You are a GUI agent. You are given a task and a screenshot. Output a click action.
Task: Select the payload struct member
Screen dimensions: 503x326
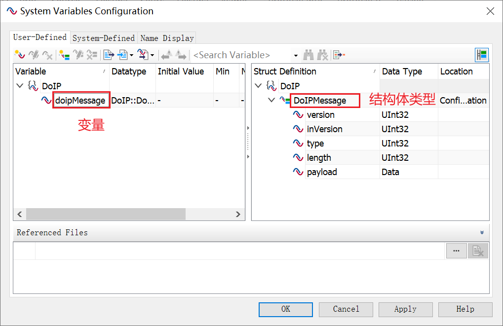tap(321, 172)
